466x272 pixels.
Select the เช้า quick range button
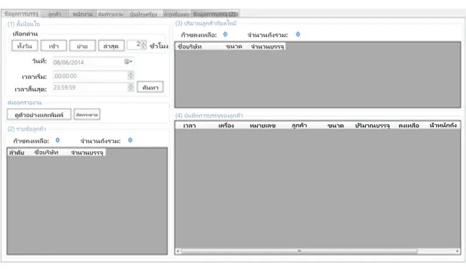click(x=54, y=46)
